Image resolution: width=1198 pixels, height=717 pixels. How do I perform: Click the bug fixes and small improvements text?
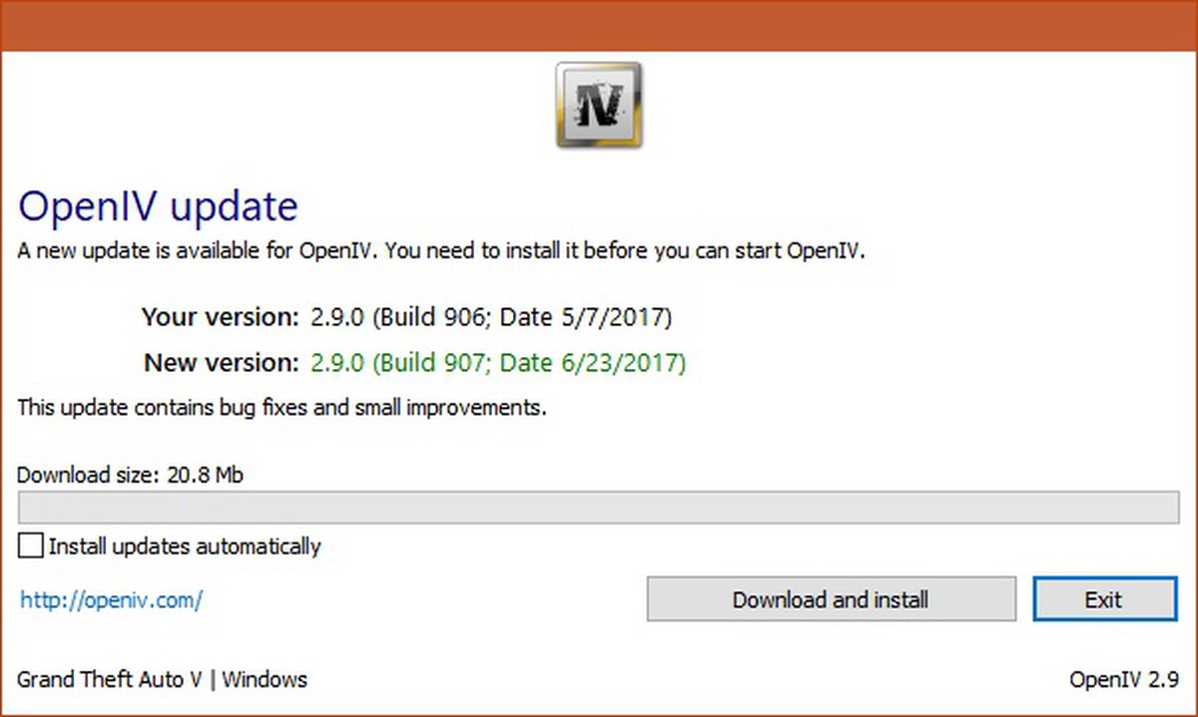point(282,408)
